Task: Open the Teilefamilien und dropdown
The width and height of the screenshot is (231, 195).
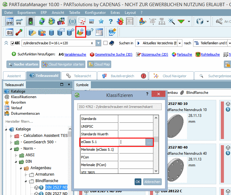Action: pyautogui.click(x=229, y=43)
